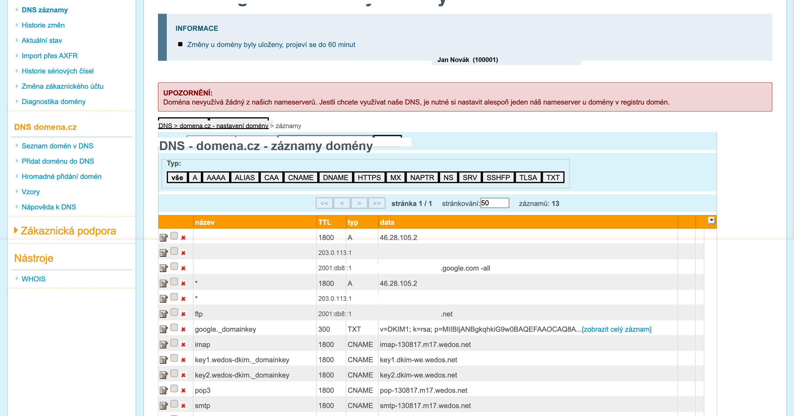Viewport: 794px width, 416px height.
Task: Select checkbox of google._domainkey row
Action: tap(174, 327)
